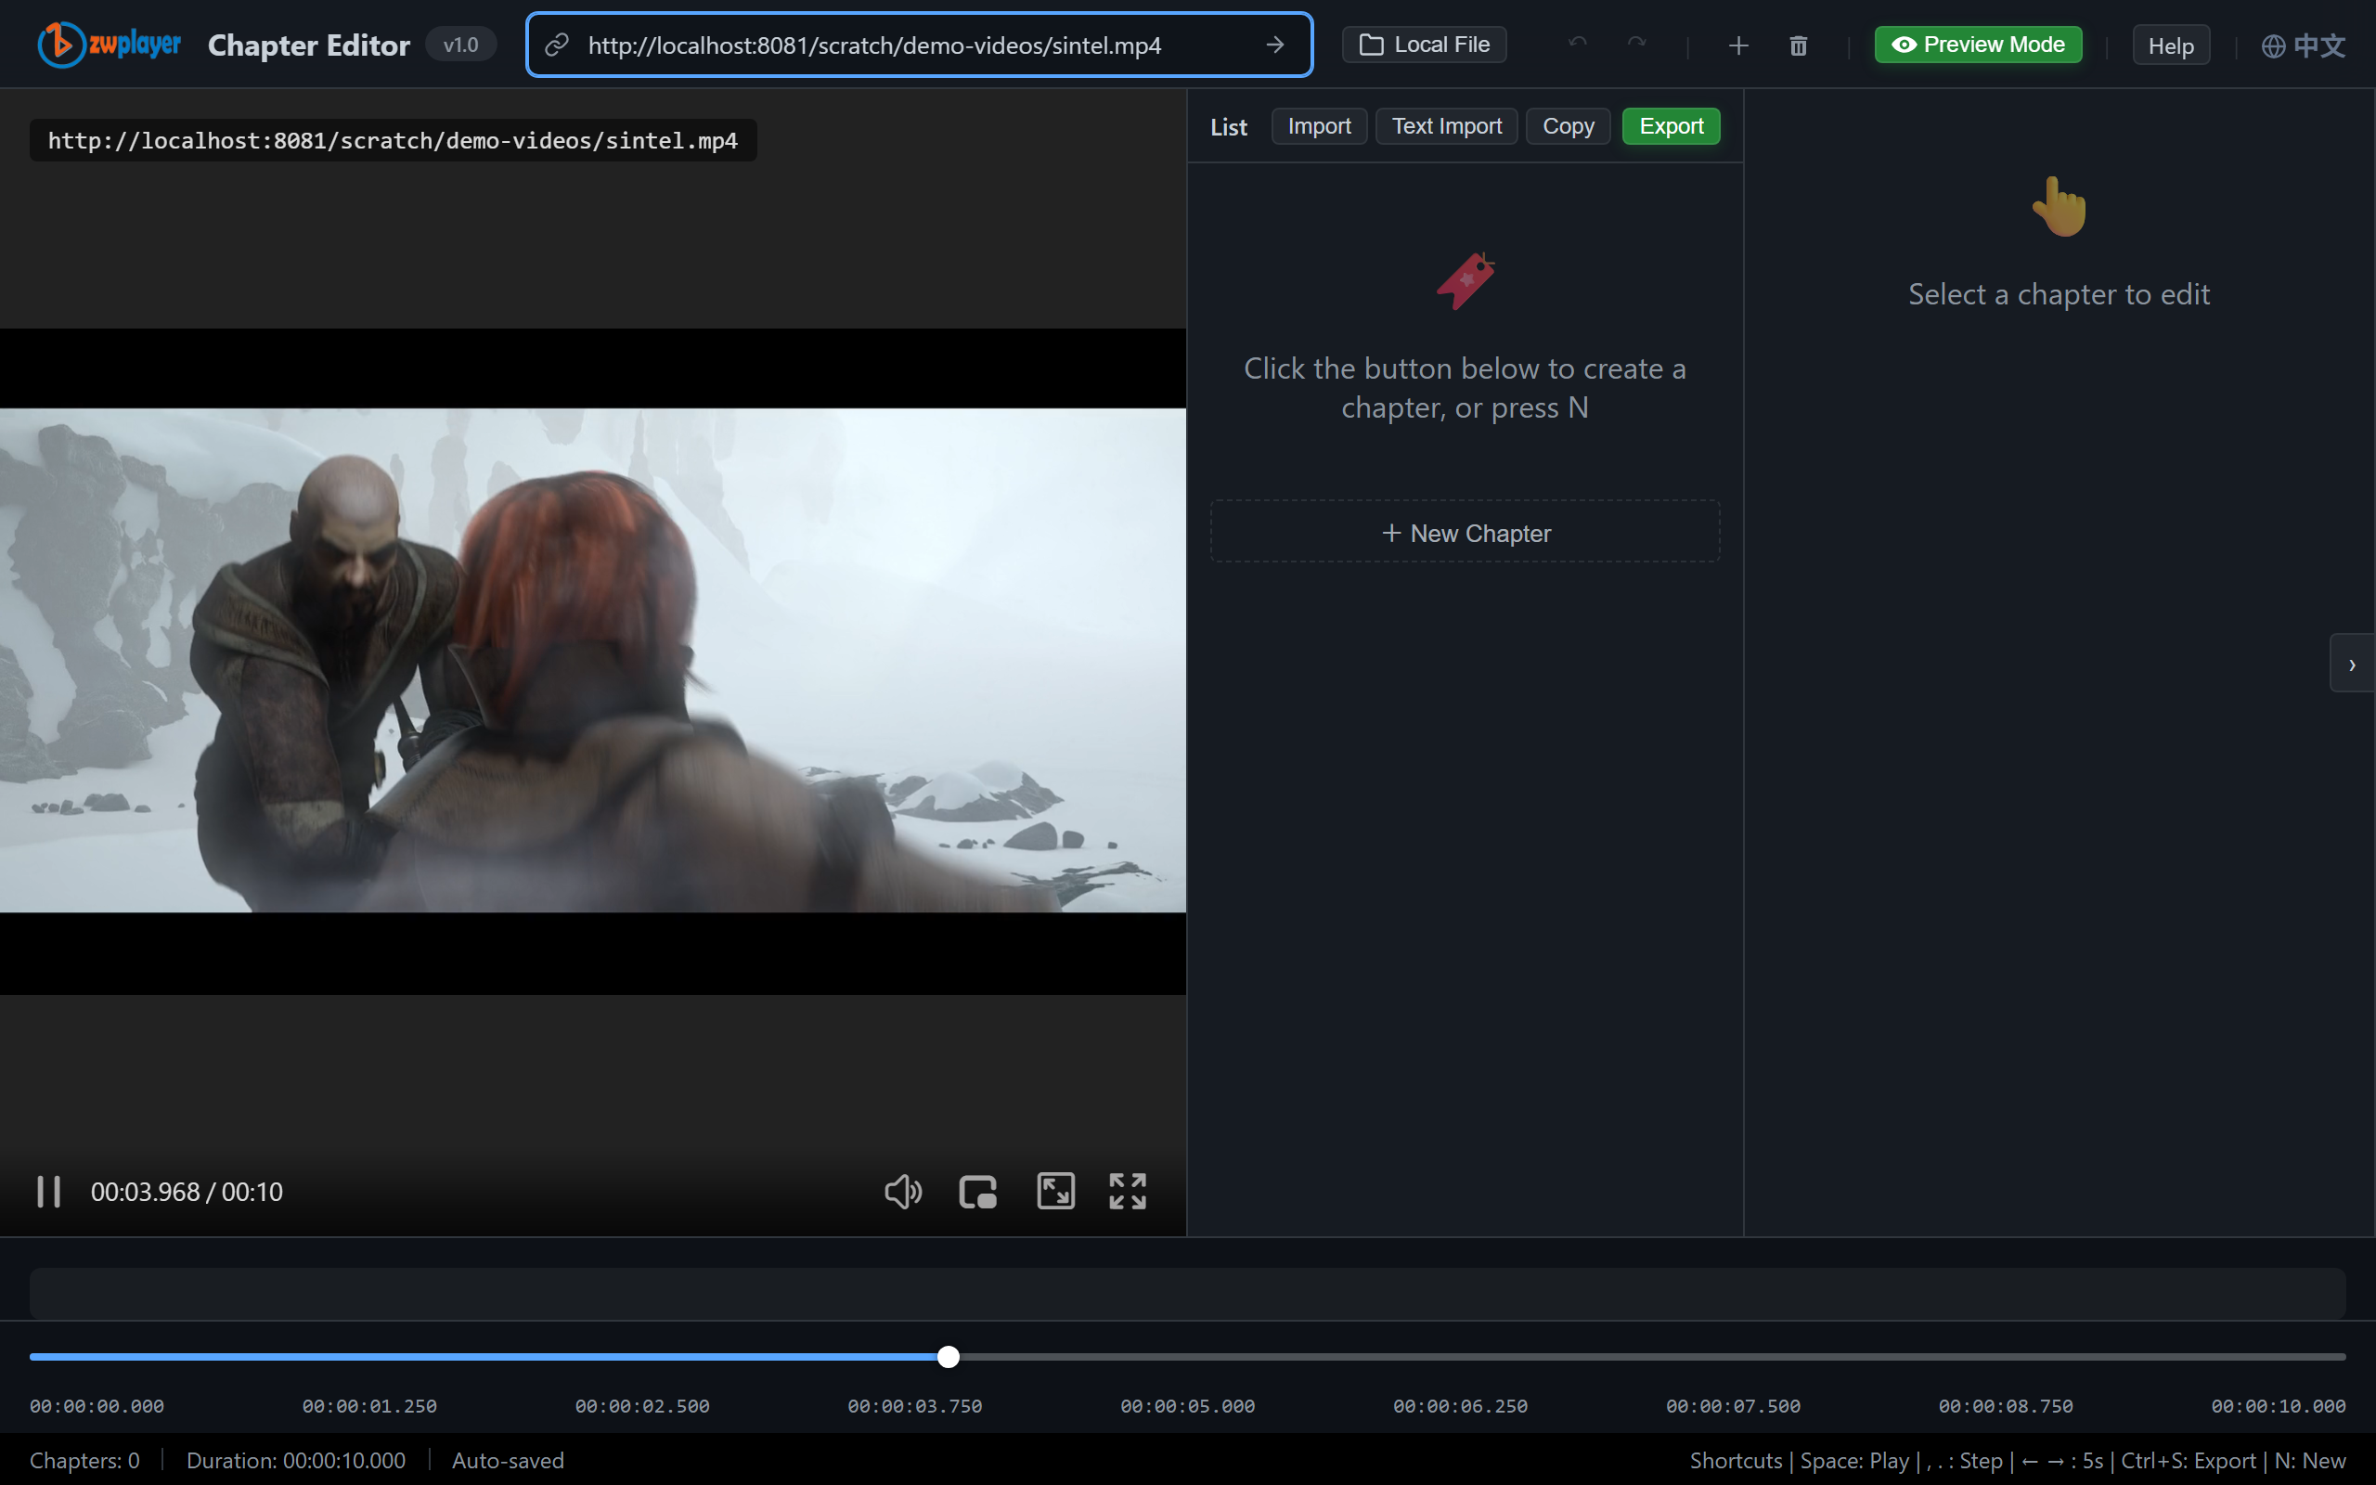
Task: Click the zwplayer logo
Action: (x=109, y=45)
